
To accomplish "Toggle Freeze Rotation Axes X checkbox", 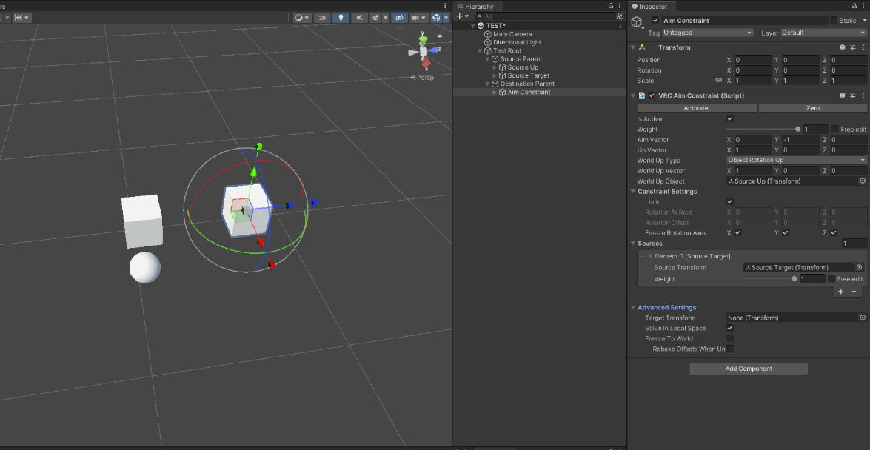I will click(738, 232).
